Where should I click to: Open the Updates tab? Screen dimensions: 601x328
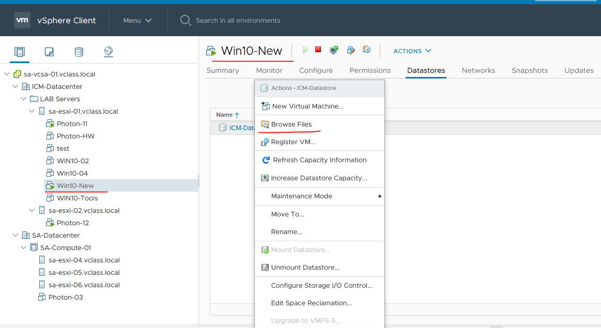coord(579,70)
